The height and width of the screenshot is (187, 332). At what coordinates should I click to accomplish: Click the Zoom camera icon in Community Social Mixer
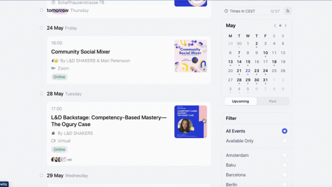(53, 68)
